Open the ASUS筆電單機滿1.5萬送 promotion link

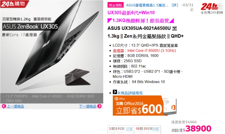[x=147, y=5]
